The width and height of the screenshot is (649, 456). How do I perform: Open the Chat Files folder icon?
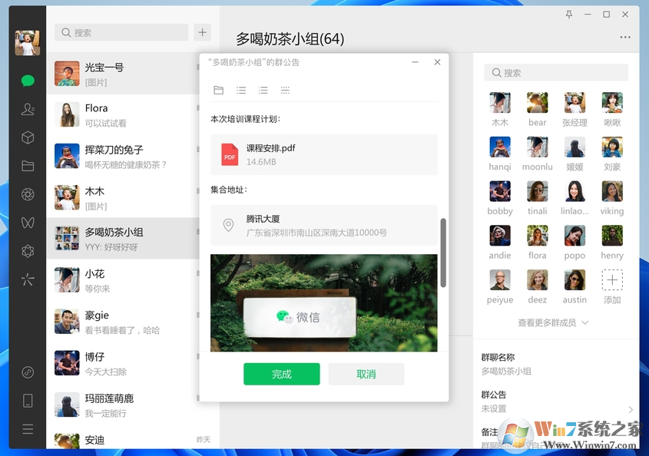[28, 166]
